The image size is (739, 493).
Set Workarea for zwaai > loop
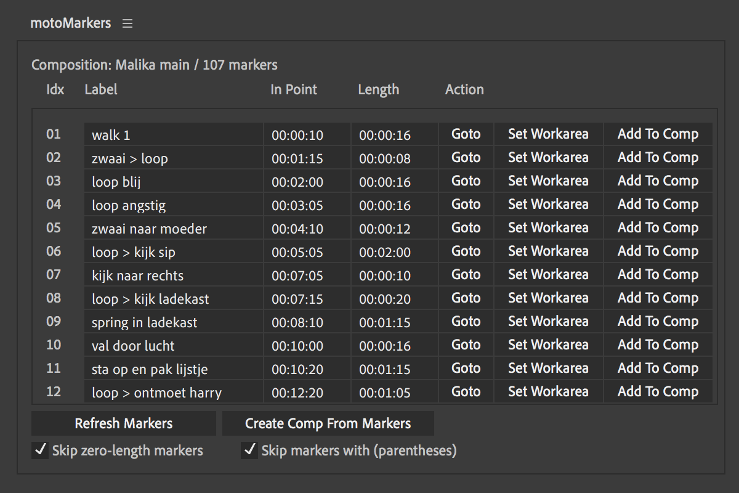(x=548, y=158)
